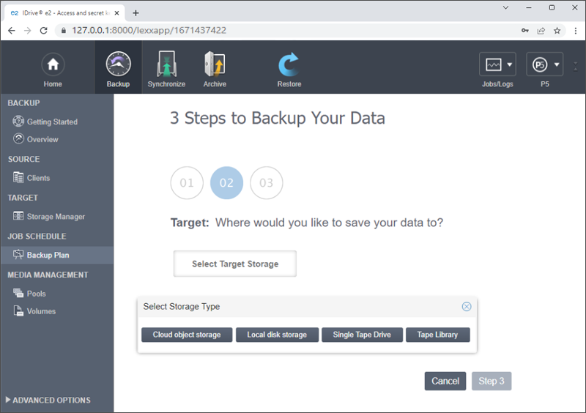Open the Home module

pyautogui.click(x=53, y=70)
